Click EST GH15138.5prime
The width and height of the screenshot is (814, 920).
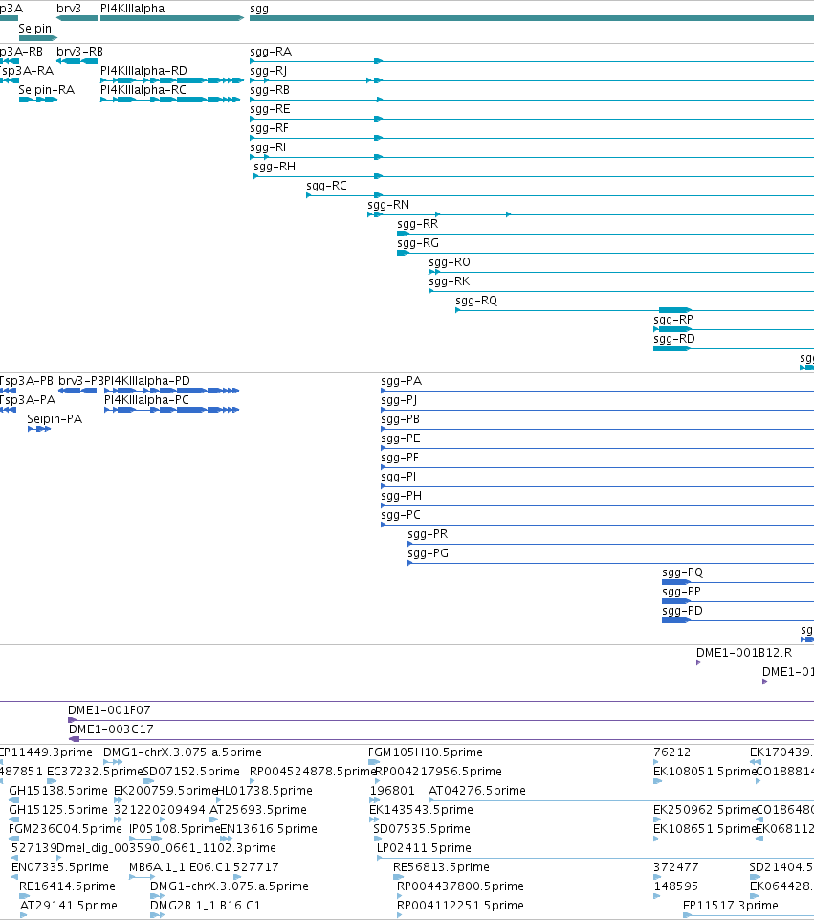pos(14,800)
